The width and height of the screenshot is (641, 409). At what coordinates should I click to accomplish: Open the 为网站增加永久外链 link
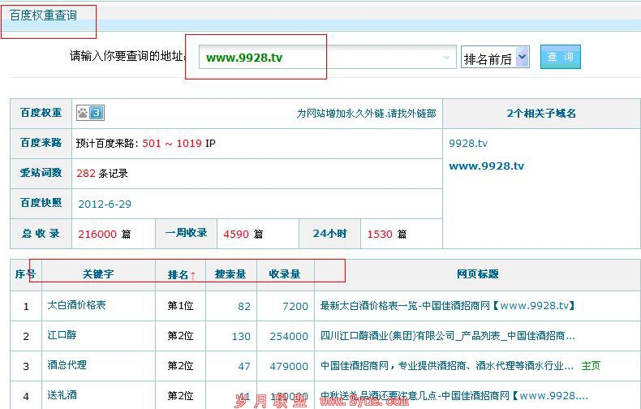coord(366,114)
